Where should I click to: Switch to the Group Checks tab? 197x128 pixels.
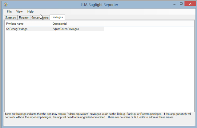(x=40, y=18)
